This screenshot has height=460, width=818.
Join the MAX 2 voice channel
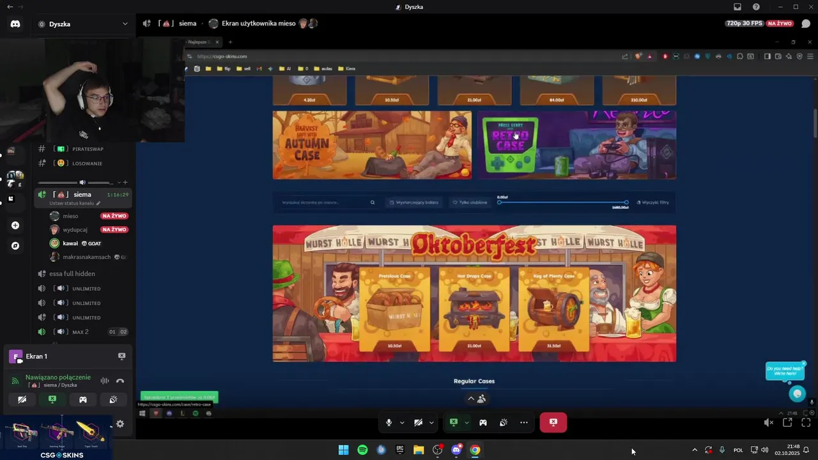coord(83,332)
